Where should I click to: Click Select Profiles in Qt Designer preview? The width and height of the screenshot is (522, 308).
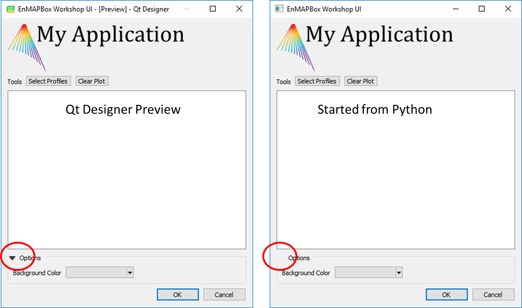(48, 81)
